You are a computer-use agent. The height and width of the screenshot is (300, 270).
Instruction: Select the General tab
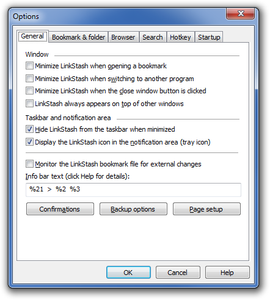pos(32,36)
